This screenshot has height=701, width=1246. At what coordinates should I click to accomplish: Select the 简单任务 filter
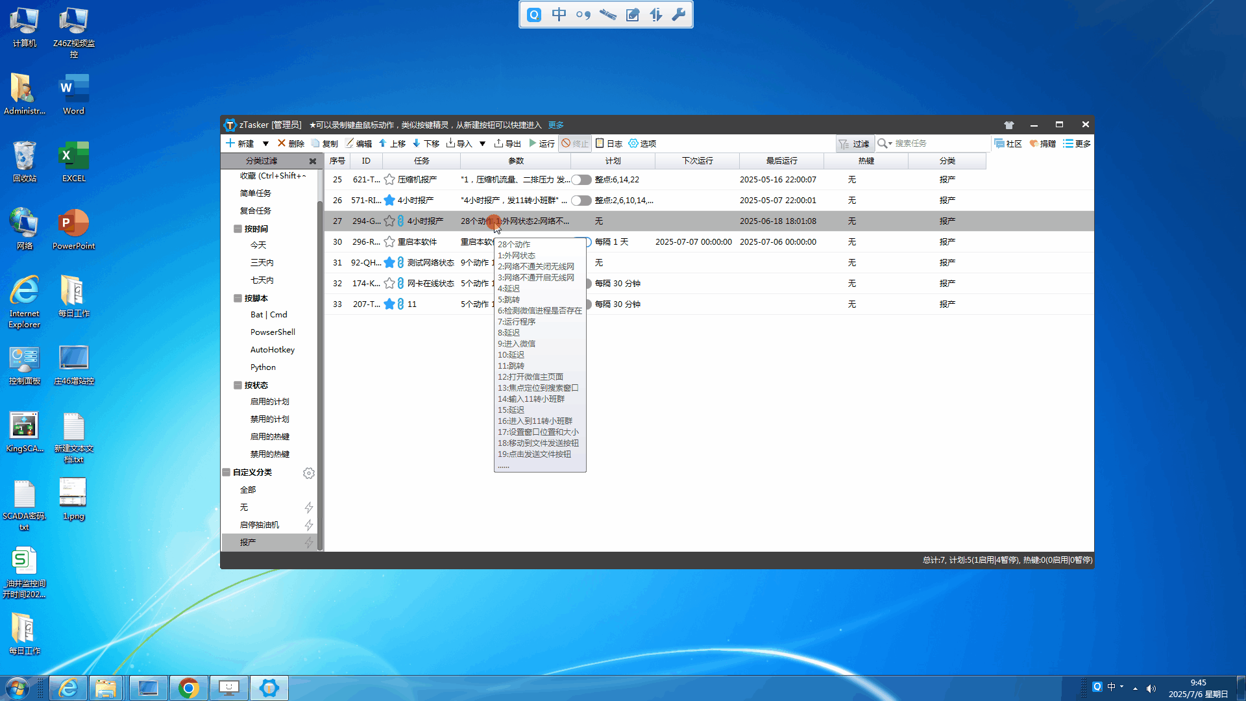click(x=256, y=193)
